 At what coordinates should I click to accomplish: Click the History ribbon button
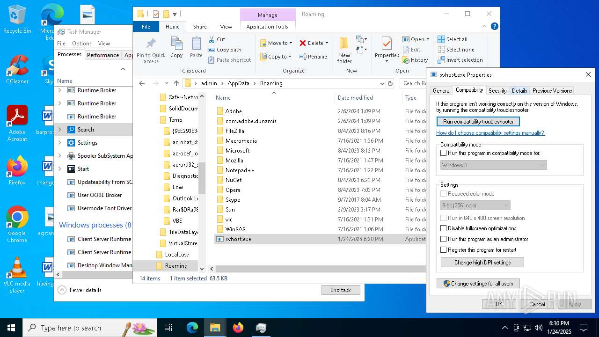[x=415, y=60]
